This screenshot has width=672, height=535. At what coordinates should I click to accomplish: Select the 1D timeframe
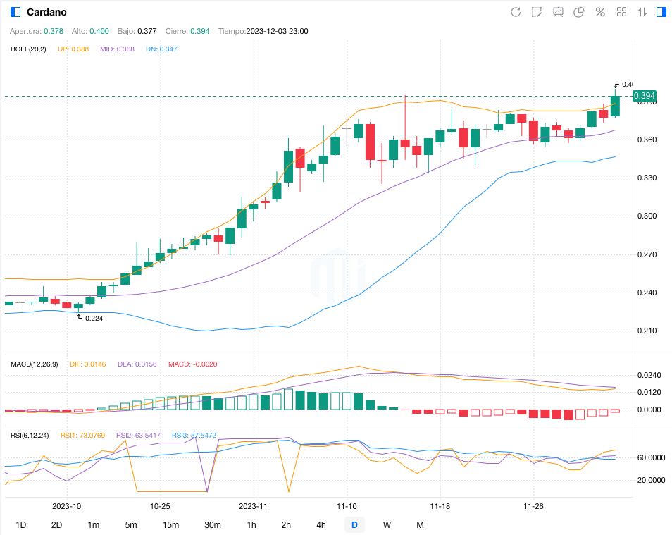point(21,524)
